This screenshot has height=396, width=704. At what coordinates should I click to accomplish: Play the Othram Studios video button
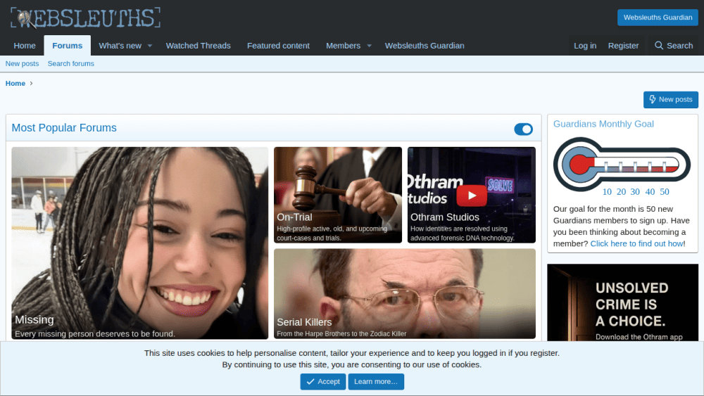click(472, 196)
